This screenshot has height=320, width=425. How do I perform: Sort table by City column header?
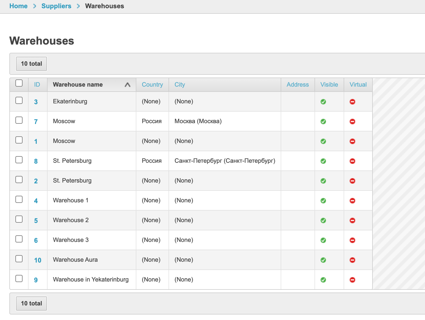coord(180,85)
